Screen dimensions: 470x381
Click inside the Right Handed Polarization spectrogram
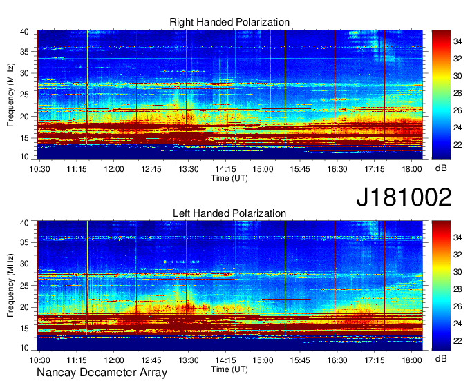pos(229,95)
